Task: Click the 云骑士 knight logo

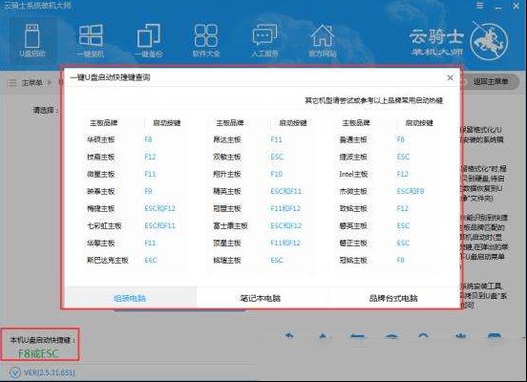Action: [x=489, y=40]
